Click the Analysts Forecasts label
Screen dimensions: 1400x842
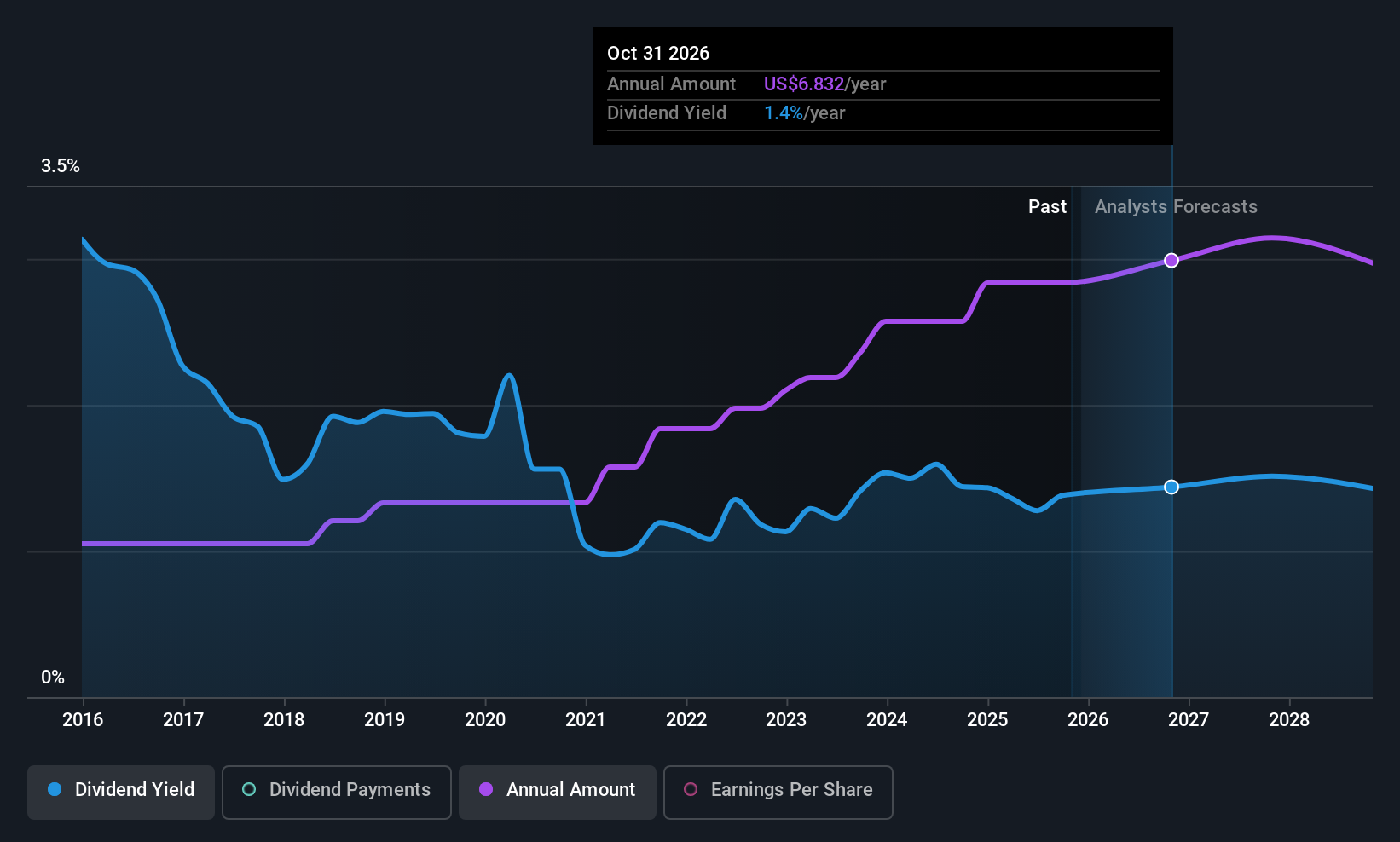coord(1176,207)
